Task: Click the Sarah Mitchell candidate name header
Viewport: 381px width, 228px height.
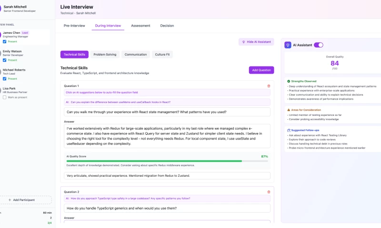Action: (x=15, y=7)
